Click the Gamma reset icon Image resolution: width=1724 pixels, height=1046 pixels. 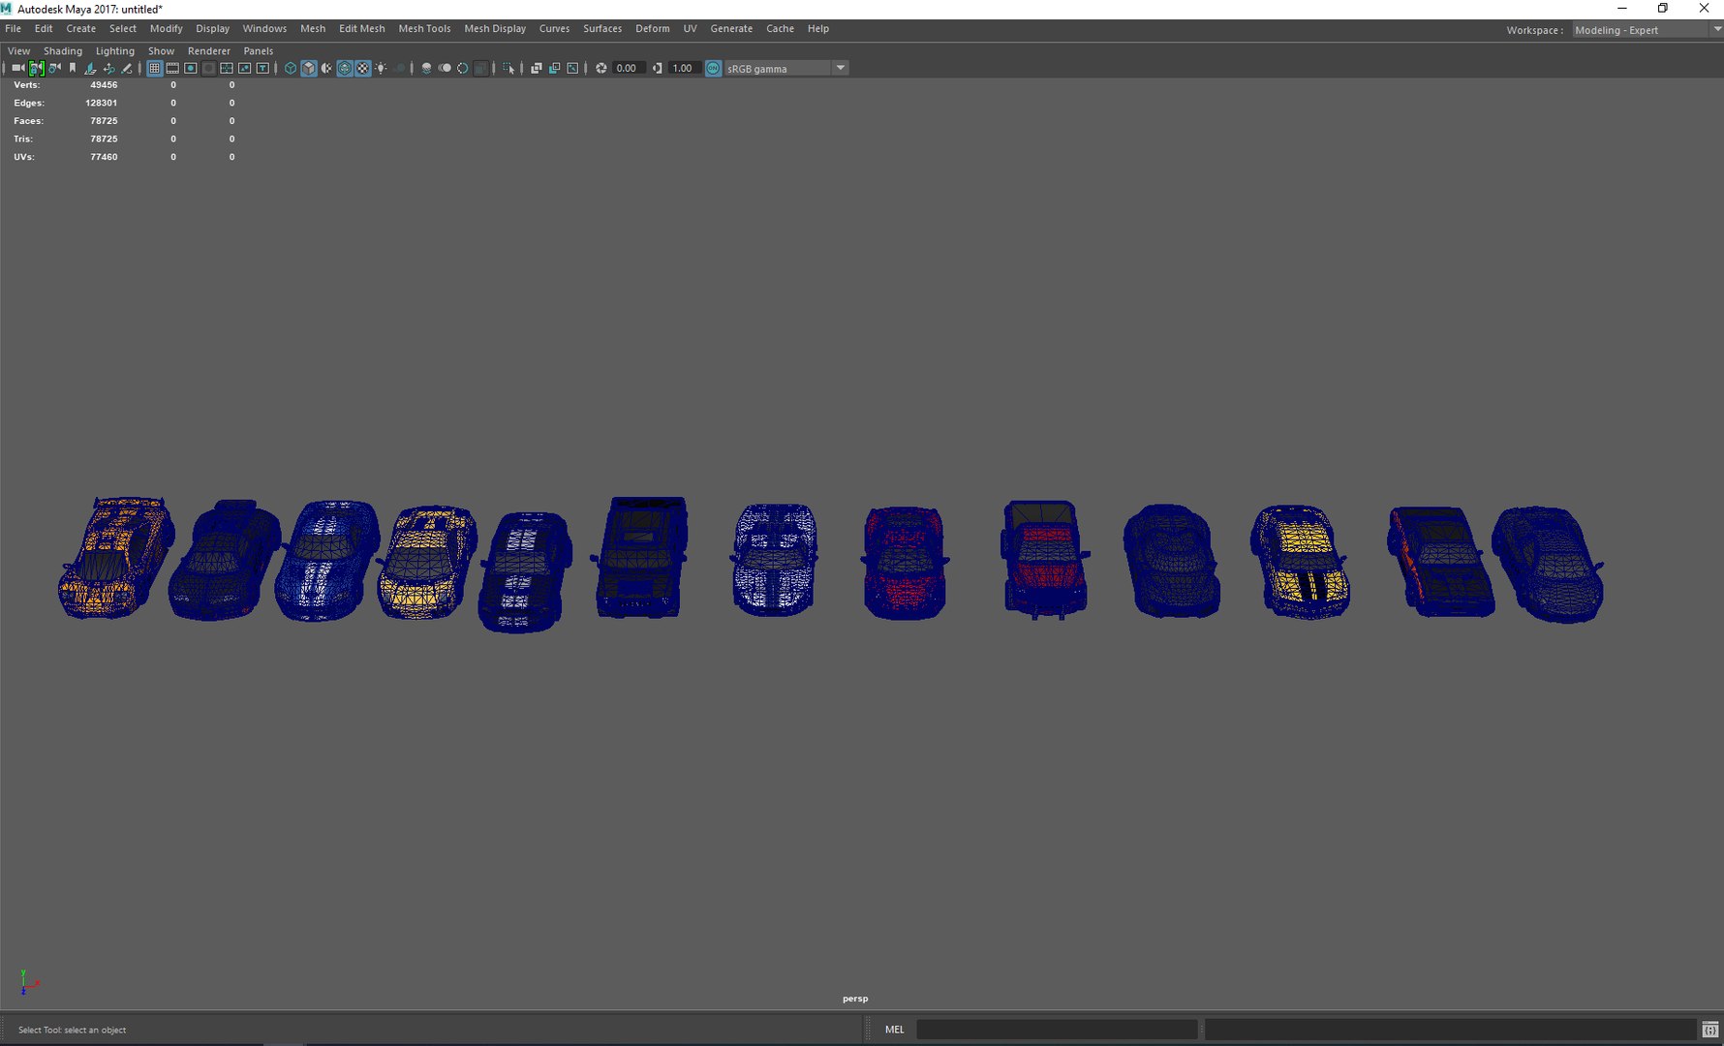coord(658,68)
